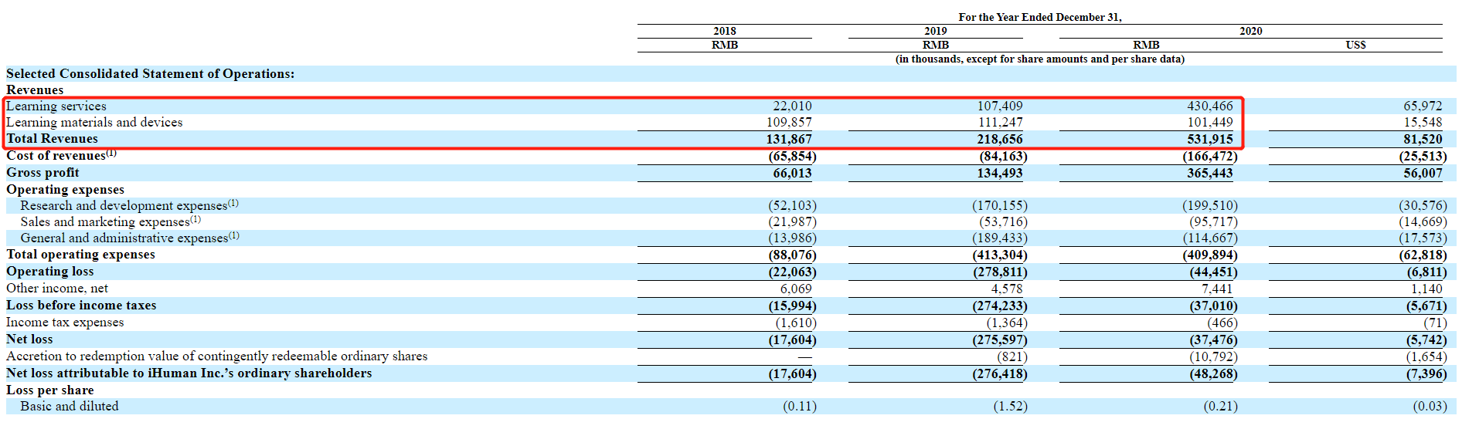Click the Selected Consolidated Statement of Operations heading
This screenshot has width=1462, height=429.
(151, 74)
